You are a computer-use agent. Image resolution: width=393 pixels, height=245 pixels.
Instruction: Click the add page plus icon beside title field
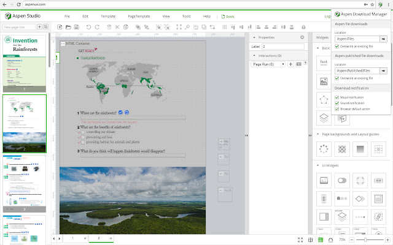tap(39, 27)
